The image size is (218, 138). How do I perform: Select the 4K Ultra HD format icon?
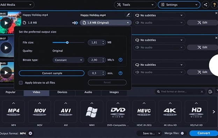[x=170, y=112]
